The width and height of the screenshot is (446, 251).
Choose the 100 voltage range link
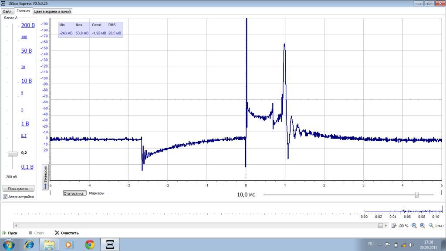click(x=24, y=37)
